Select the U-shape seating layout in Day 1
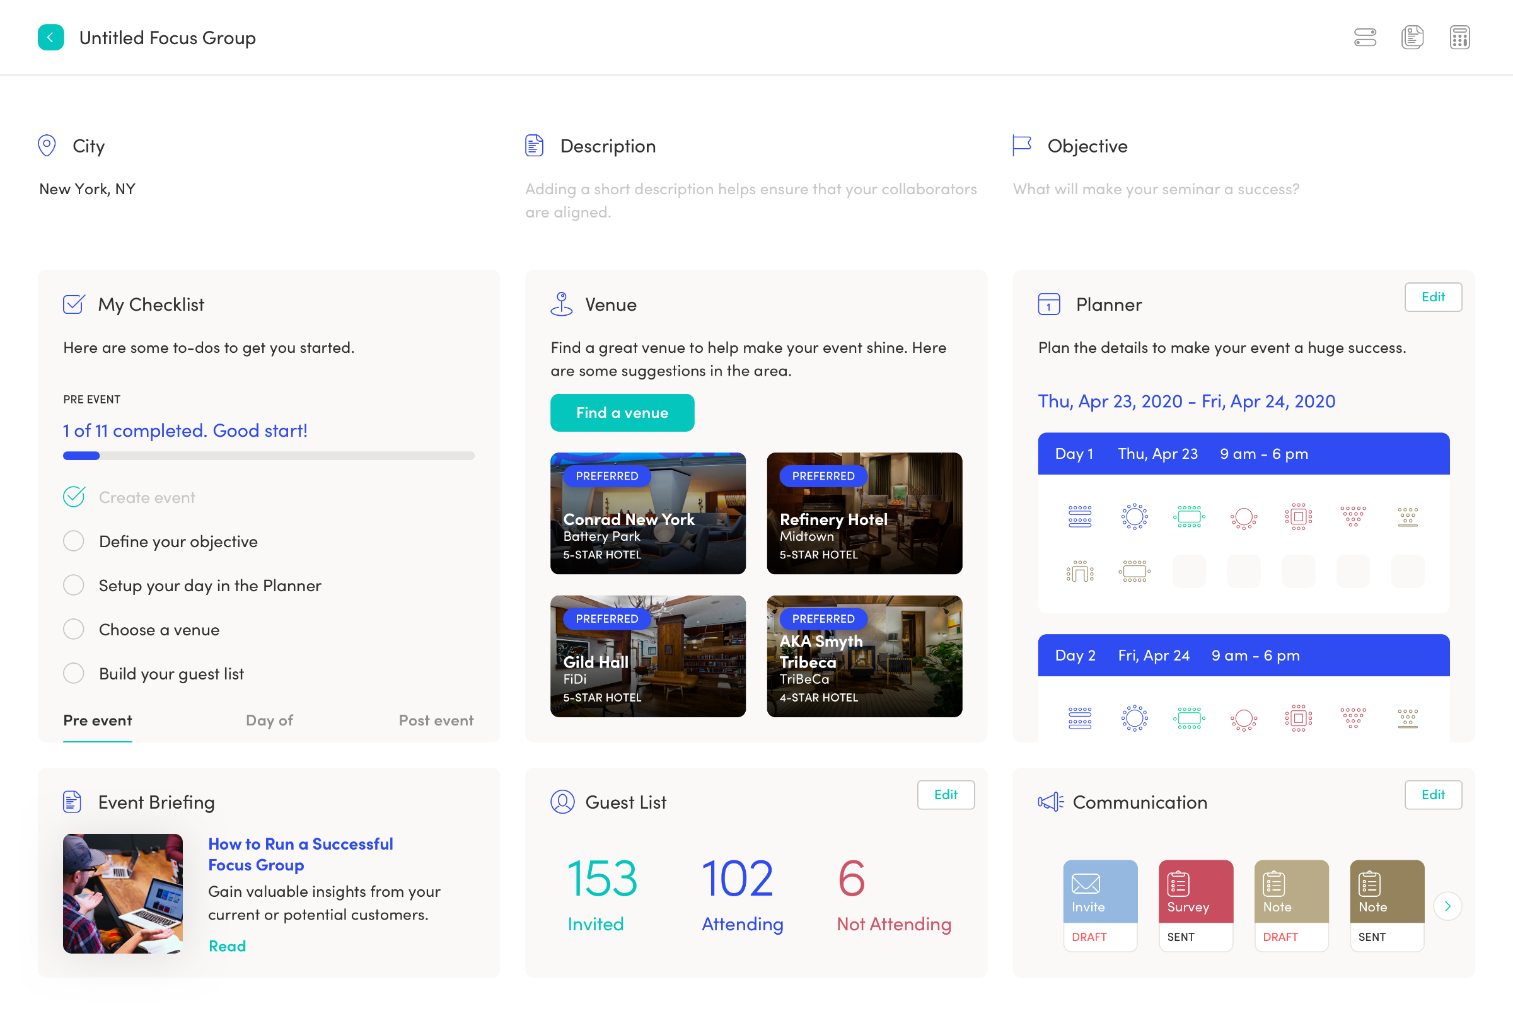1513x1016 pixels. coord(1079,572)
